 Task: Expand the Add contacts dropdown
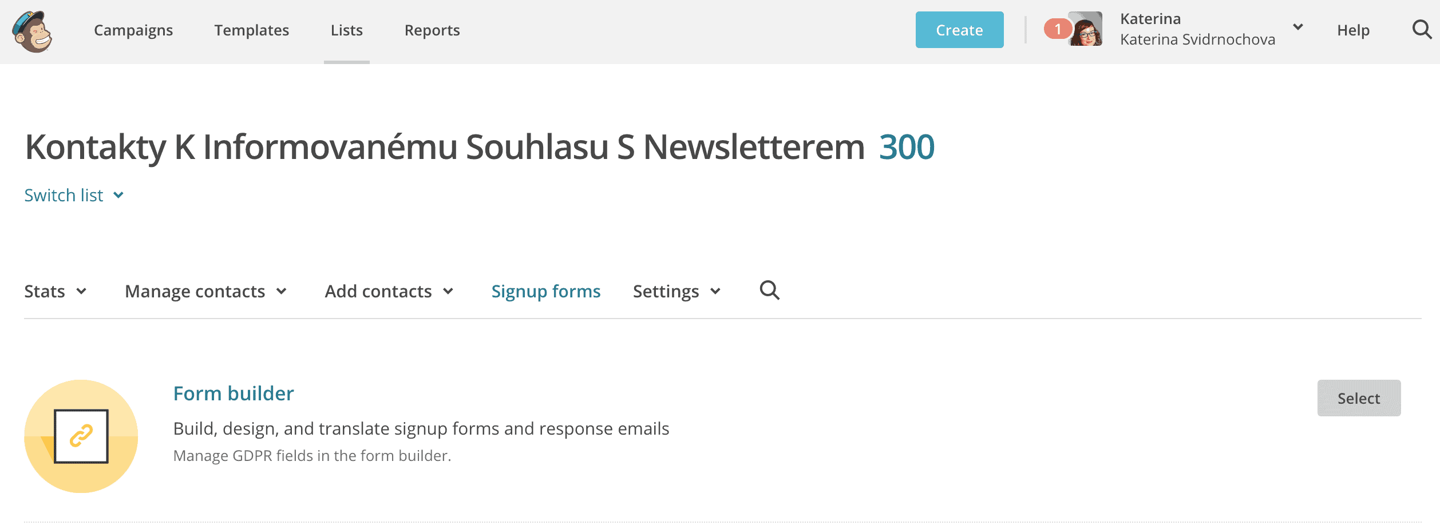click(x=389, y=292)
